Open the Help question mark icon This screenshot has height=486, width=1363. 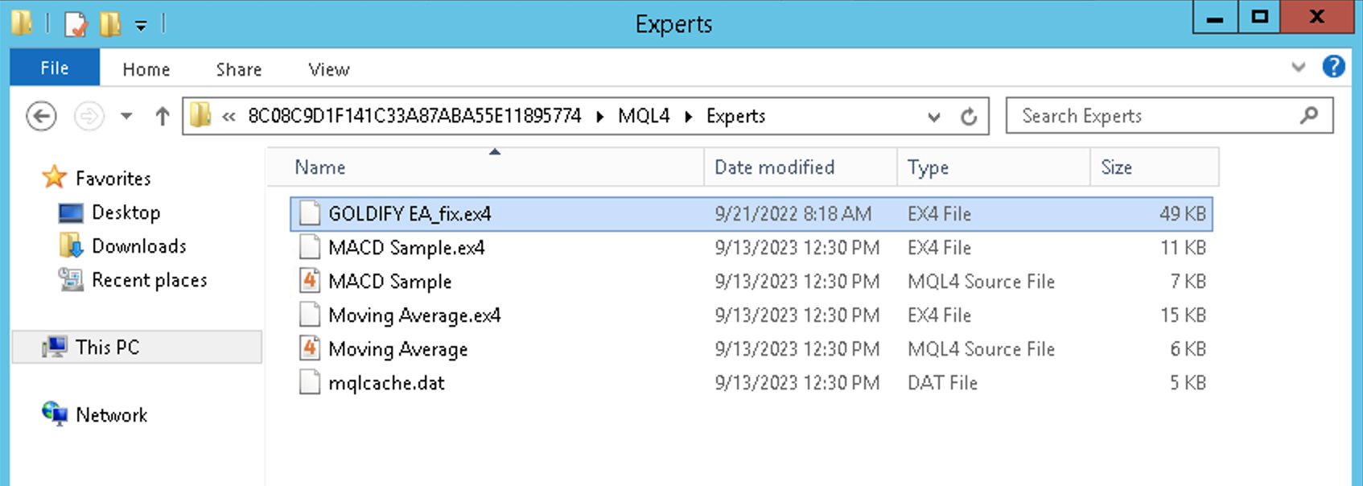tap(1333, 67)
